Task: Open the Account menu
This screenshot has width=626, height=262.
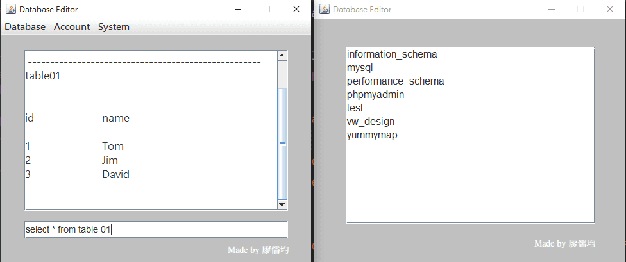Action: (72, 27)
